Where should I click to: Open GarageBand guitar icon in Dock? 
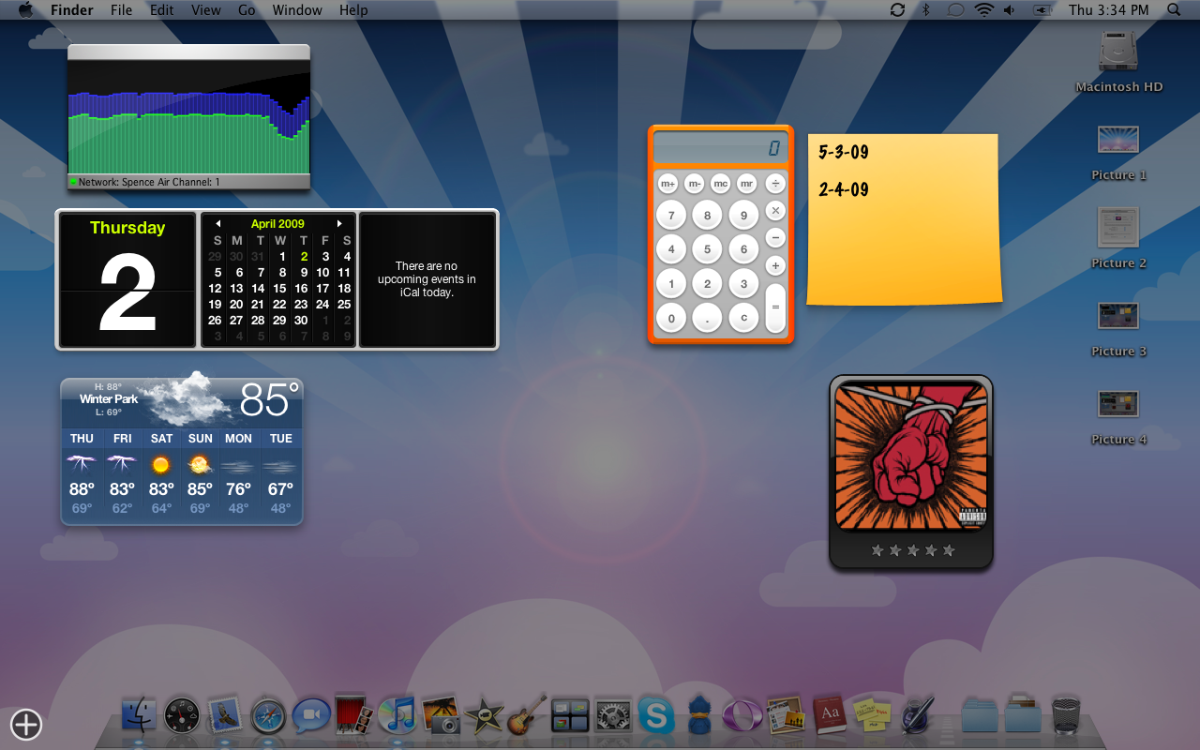(x=527, y=715)
